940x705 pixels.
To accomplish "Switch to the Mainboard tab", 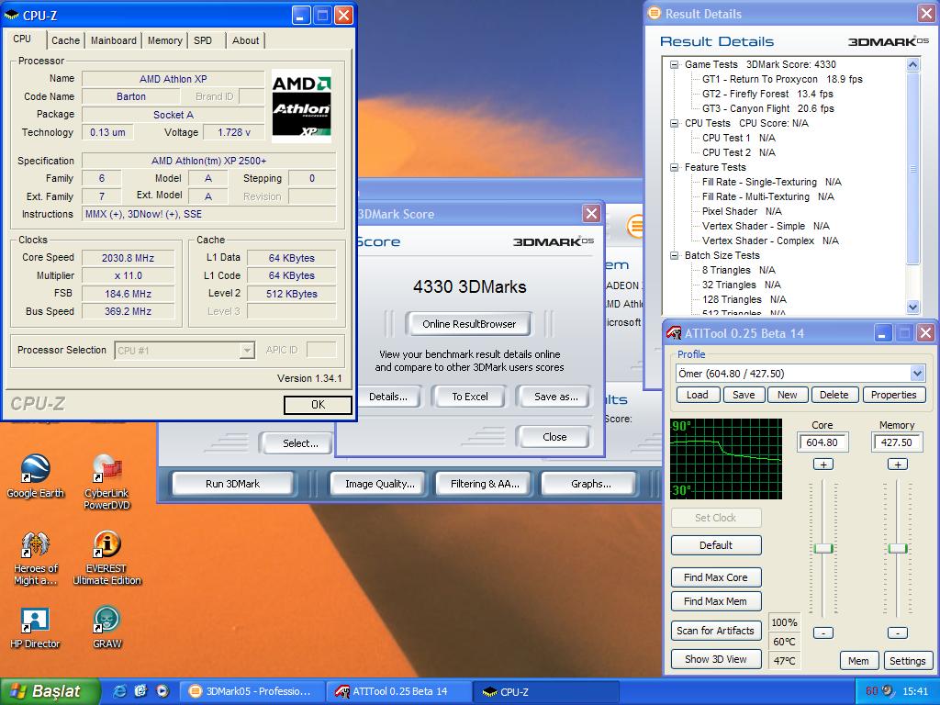I will (114, 40).
